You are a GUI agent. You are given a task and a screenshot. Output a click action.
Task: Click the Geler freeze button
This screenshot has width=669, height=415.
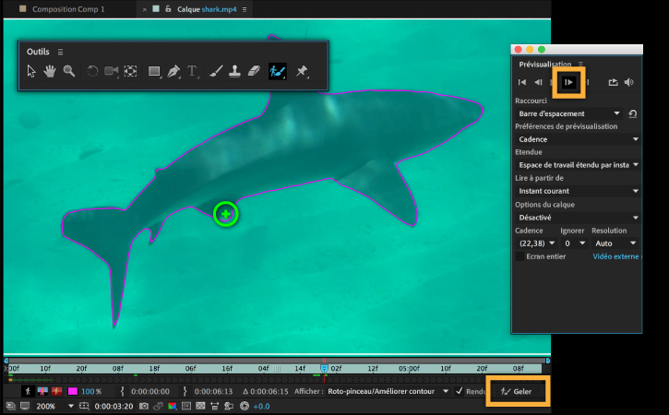click(x=517, y=391)
